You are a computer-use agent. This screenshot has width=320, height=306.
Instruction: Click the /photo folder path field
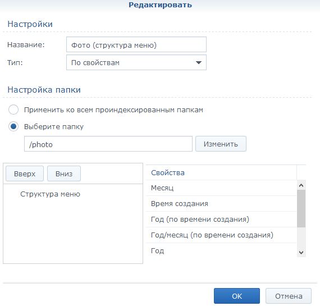click(x=108, y=144)
